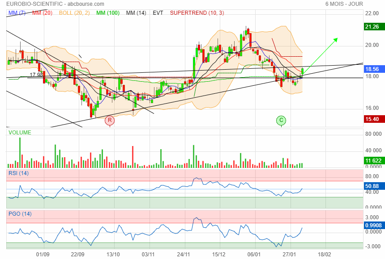The height and width of the screenshot is (259, 385).
Task: Click the RSI (14) panel label
Action: click(18, 173)
